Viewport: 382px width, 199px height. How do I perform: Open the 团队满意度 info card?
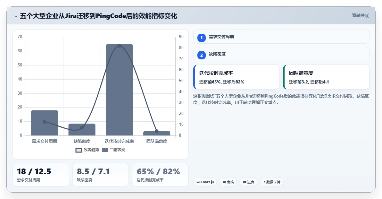[326, 77]
